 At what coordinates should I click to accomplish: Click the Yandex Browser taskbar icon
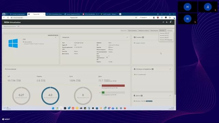pos(61,108)
